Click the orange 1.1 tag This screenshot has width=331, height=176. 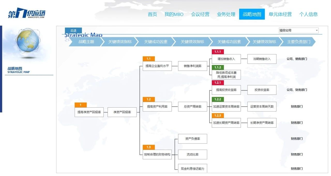pyautogui.click(x=149, y=59)
